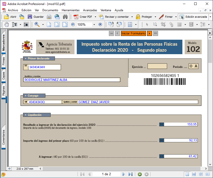The image size is (213, 178).
Task: Toggle the Edición avanzada toolbar
Action: point(193,17)
